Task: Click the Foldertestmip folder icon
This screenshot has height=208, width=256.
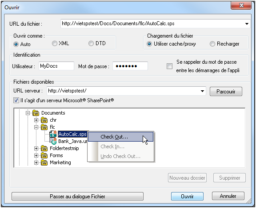Action: click(x=44, y=149)
